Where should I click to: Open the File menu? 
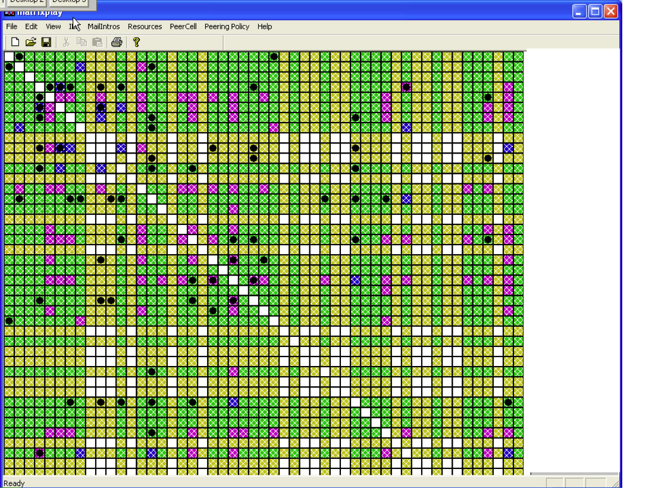pos(11,27)
